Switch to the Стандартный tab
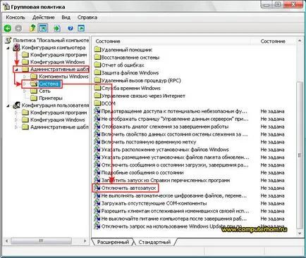Viewport: 306px width, 258px height. tap(154, 242)
